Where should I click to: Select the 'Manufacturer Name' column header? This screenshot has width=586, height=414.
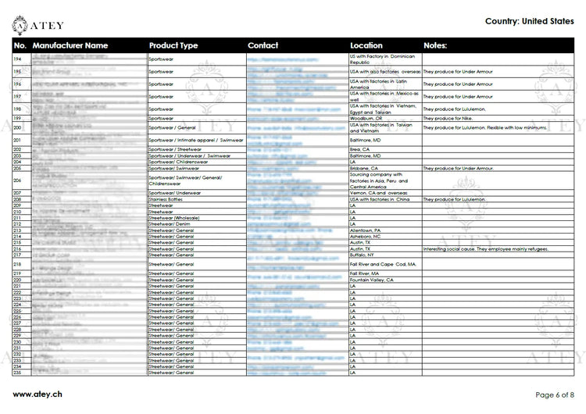(x=70, y=45)
